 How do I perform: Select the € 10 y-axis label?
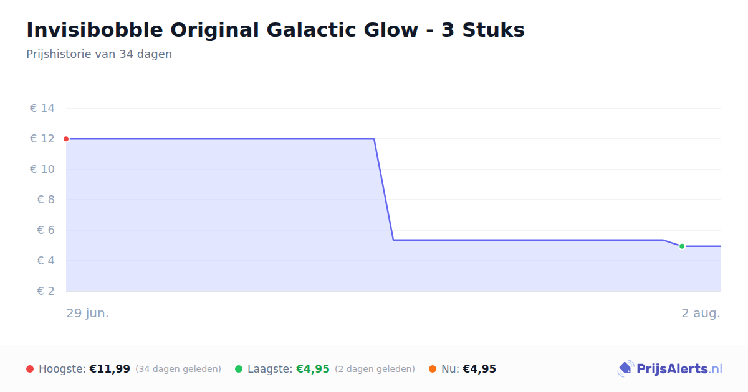pyautogui.click(x=42, y=169)
